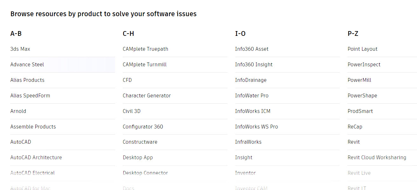The image size is (417, 190).
Task: Open the InfoDrainage link
Action: pos(251,80)
